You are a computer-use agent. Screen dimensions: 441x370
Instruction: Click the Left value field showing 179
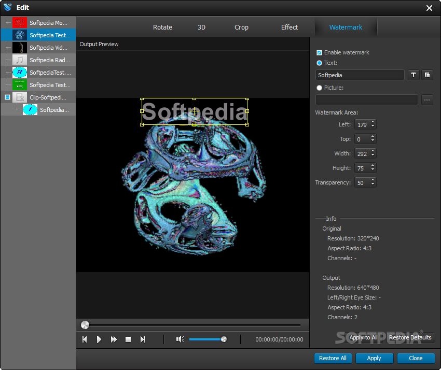(x=363, y=124)
